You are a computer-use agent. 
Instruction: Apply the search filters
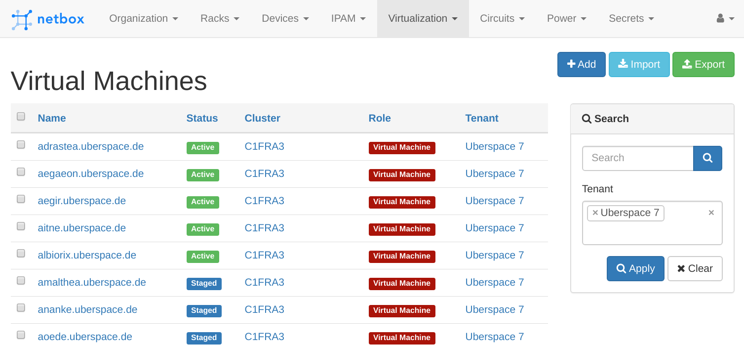(x=635, y=268)
